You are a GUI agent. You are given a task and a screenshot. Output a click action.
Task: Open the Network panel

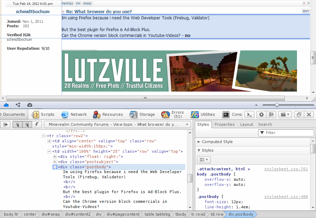point(74,114)
